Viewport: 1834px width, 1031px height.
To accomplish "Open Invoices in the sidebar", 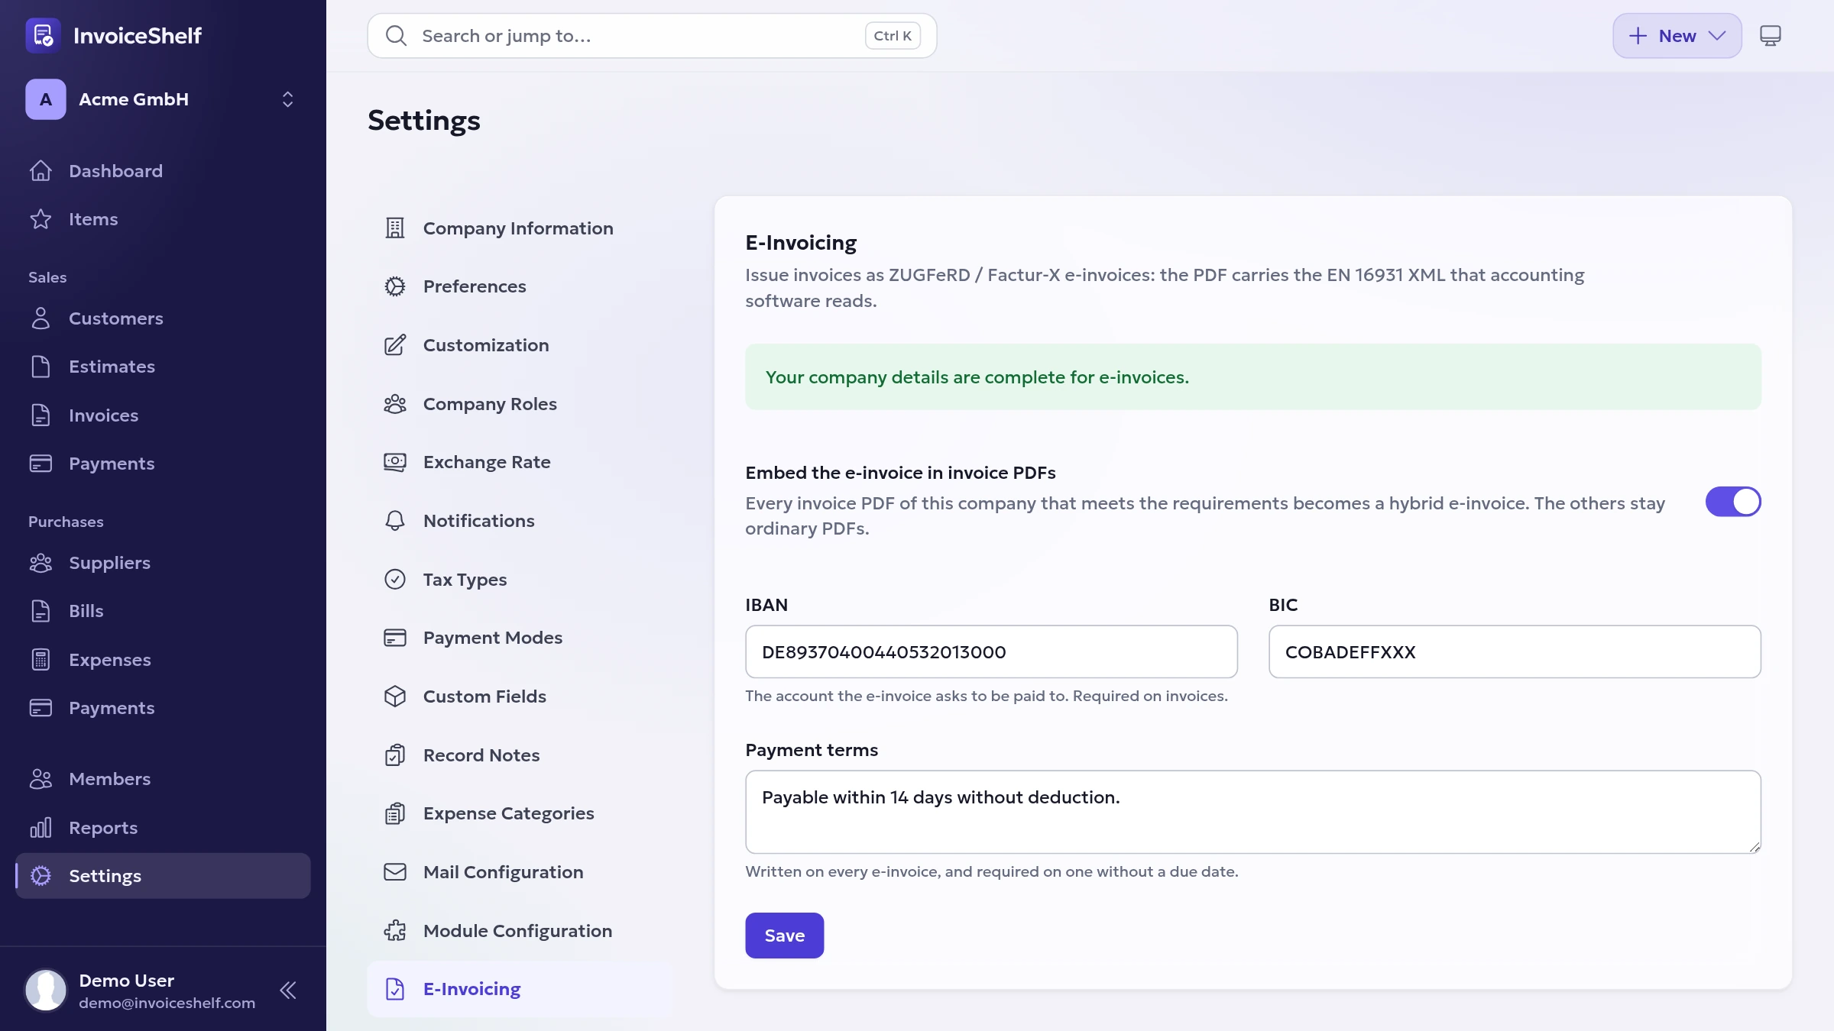I will click(x=163, y=415).
